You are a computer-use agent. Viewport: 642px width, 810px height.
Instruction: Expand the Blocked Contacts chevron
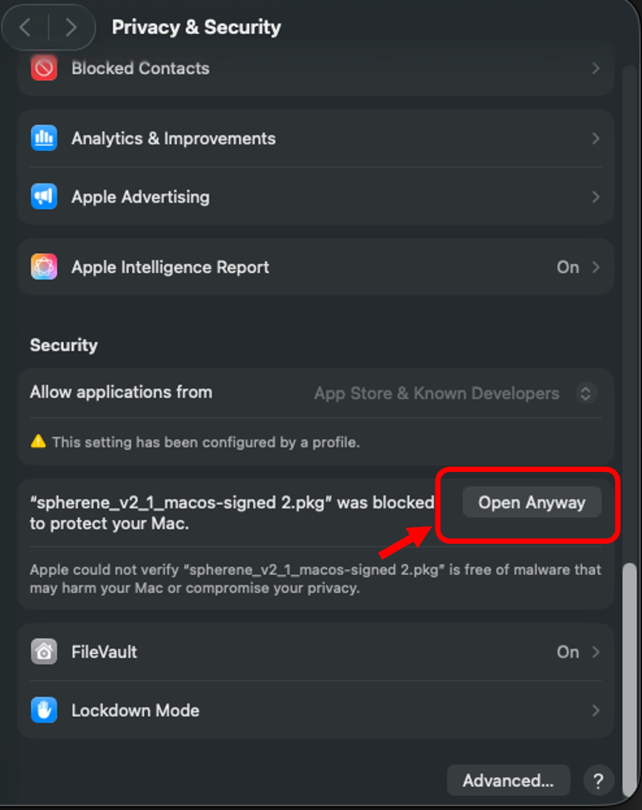coord(595,68)
